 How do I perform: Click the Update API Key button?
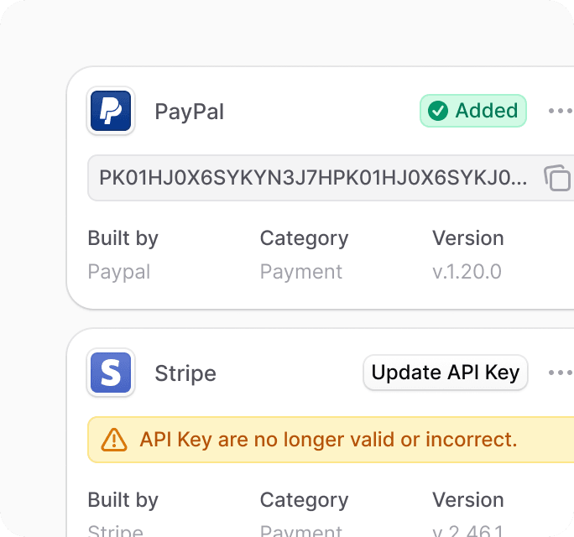coord(445,373)
